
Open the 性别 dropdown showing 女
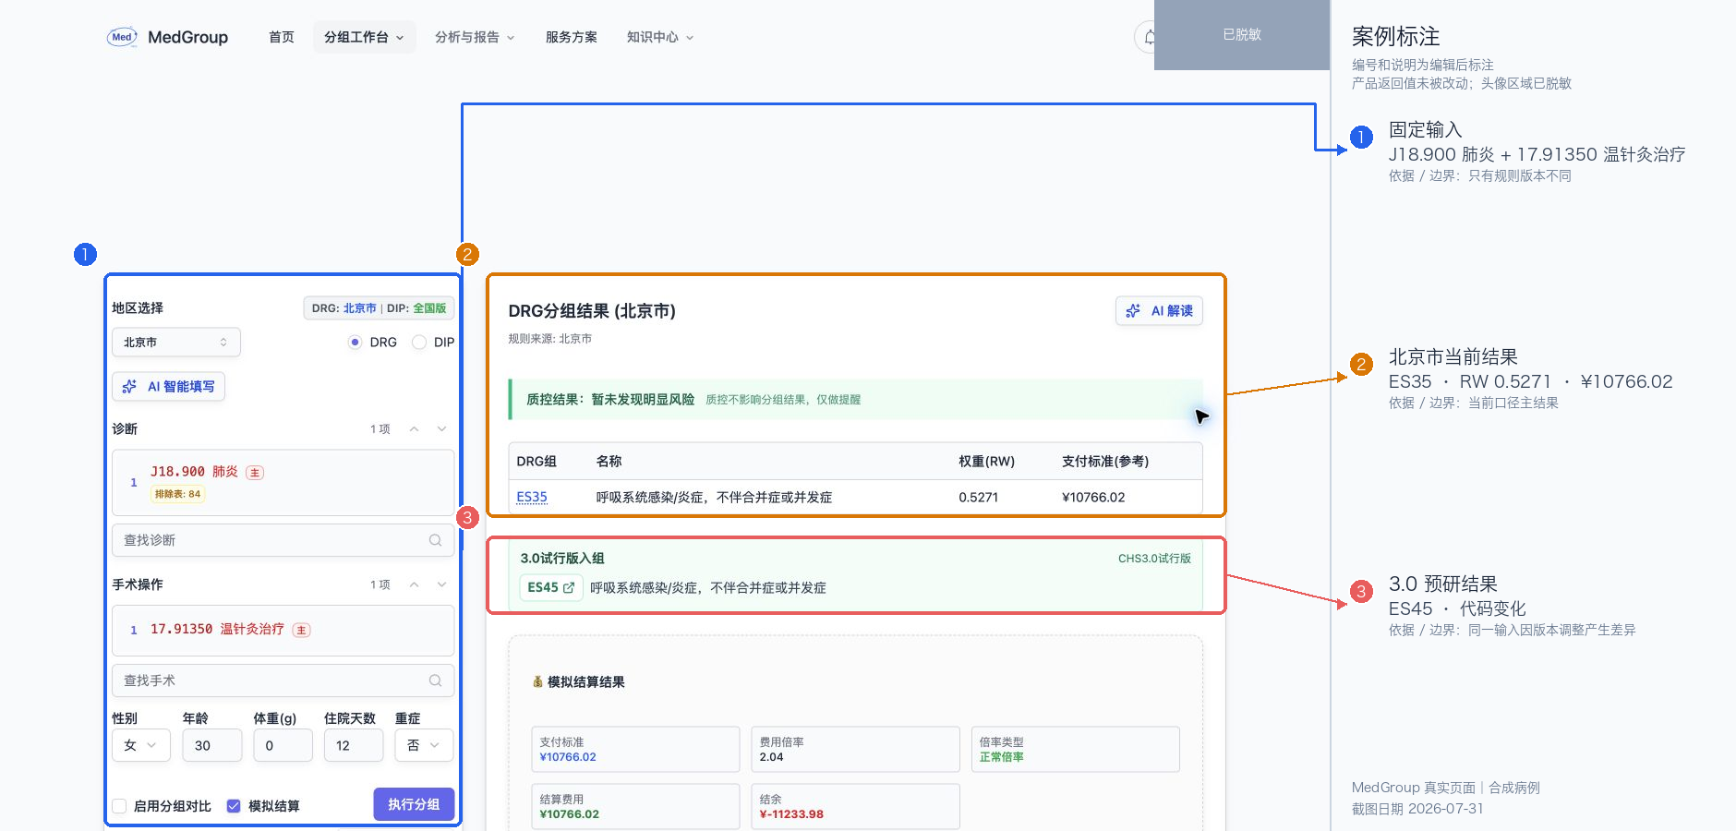tap(141, 745)
